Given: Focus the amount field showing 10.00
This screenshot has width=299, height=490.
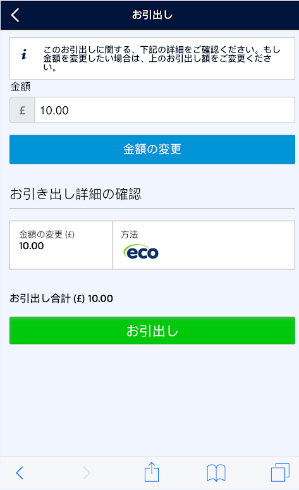Looking at the screenshot, I should (164, 110).
